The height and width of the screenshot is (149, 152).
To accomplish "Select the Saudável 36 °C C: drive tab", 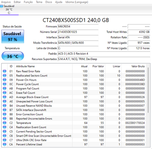I will (9, 9).
